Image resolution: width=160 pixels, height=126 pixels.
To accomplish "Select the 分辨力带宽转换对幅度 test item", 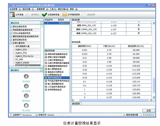I will click(59, 63).
